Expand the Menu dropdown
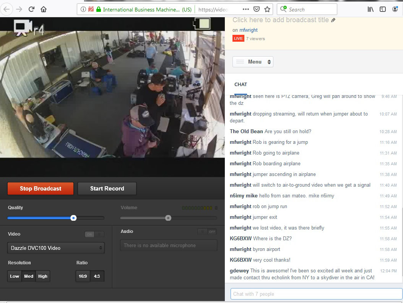403x303 pixels. coord(253,62)
